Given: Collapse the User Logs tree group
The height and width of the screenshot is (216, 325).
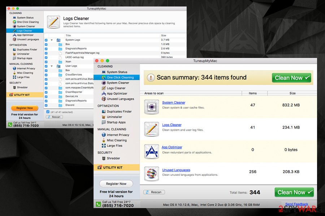Looking at the screenshot, I should pos(52,66).
